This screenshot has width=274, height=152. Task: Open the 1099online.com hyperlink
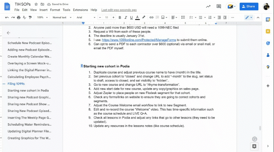pyautogui.click(x=139, y=40)
